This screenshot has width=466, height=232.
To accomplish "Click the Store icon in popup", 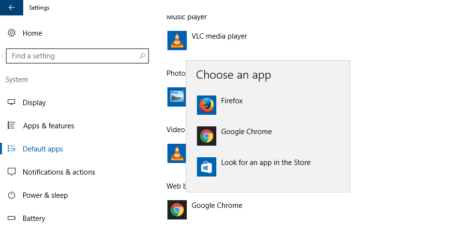I will 207,167.
